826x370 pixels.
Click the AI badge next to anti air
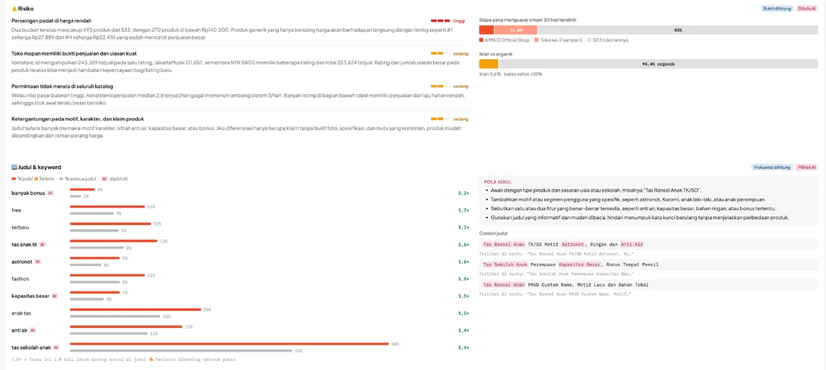pyautogui.click(x=33, y=330)
